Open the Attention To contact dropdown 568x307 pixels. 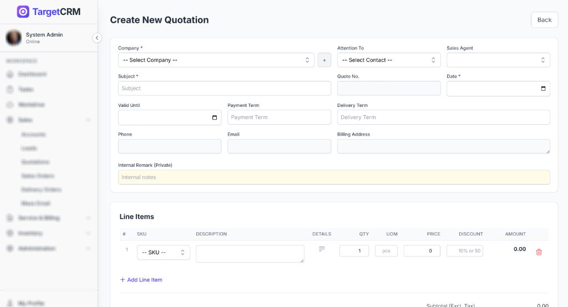point(388,60)
